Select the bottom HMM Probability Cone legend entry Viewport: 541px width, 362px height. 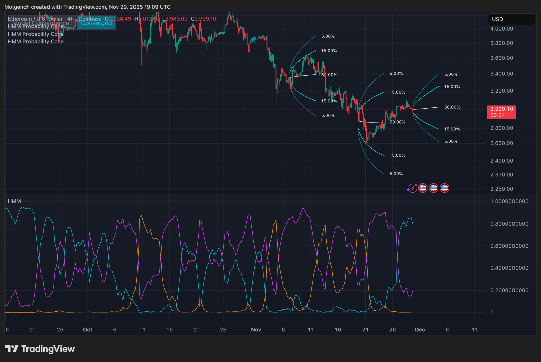tap(36, 42)
